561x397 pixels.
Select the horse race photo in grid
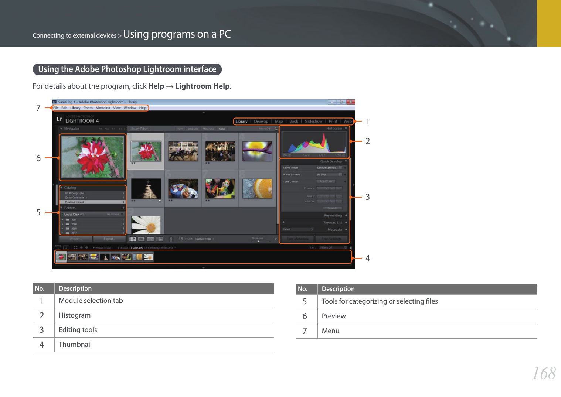point(183,151)
